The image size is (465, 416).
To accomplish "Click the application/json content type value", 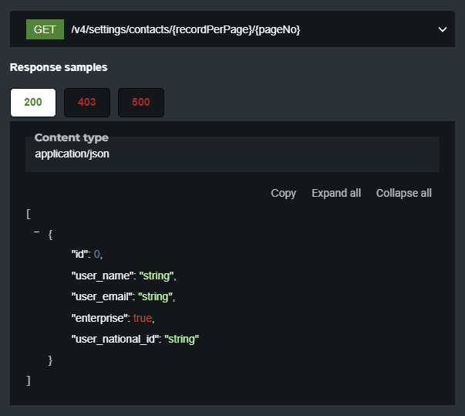I will click(x=72, y=154).
